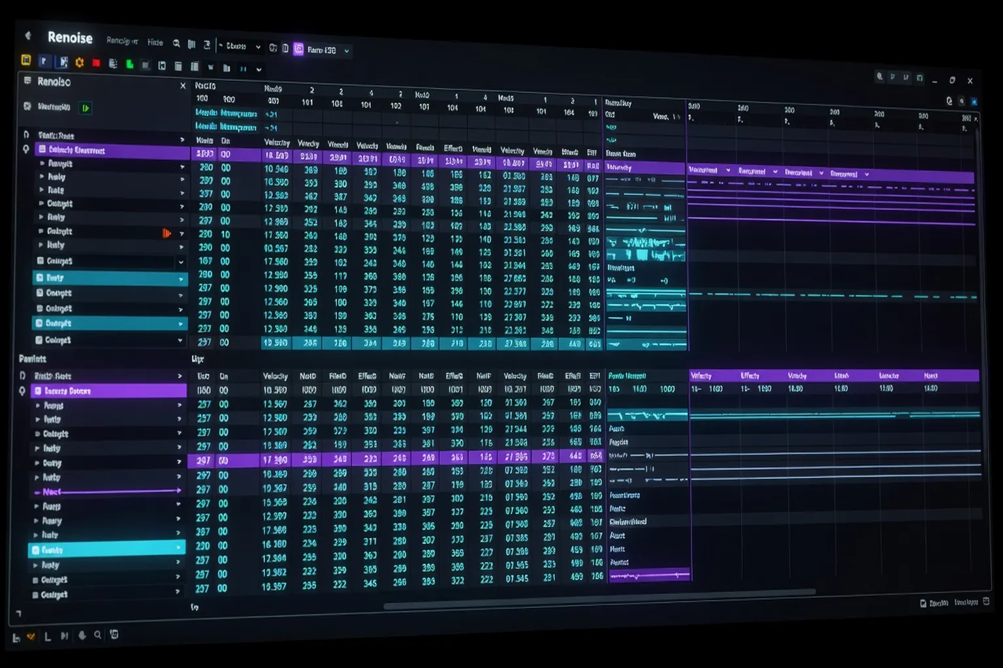Screen dimensions: 1003x668
Task: Open the second dropdown in the upper-right purple header bar
Action: pyautogui.click(x=758, y=172)
